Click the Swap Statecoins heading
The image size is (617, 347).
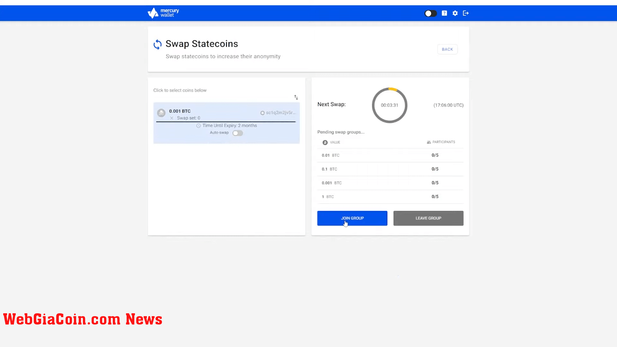[x=202, y=44]
